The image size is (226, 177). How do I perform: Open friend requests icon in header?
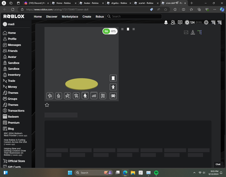click(x=173, y=23)
